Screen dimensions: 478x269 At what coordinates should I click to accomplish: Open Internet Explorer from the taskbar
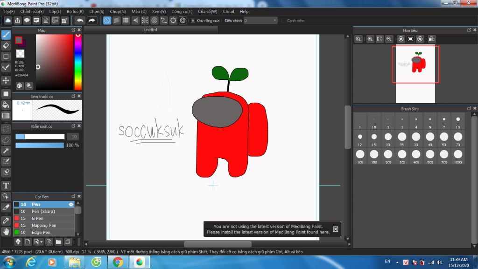(x=31, y=262)
